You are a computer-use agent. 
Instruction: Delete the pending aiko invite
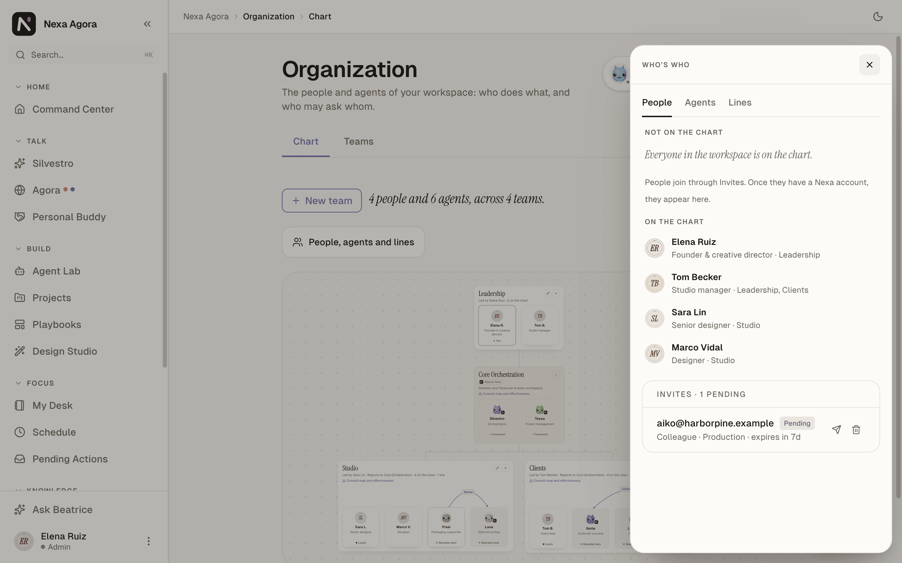856,430
